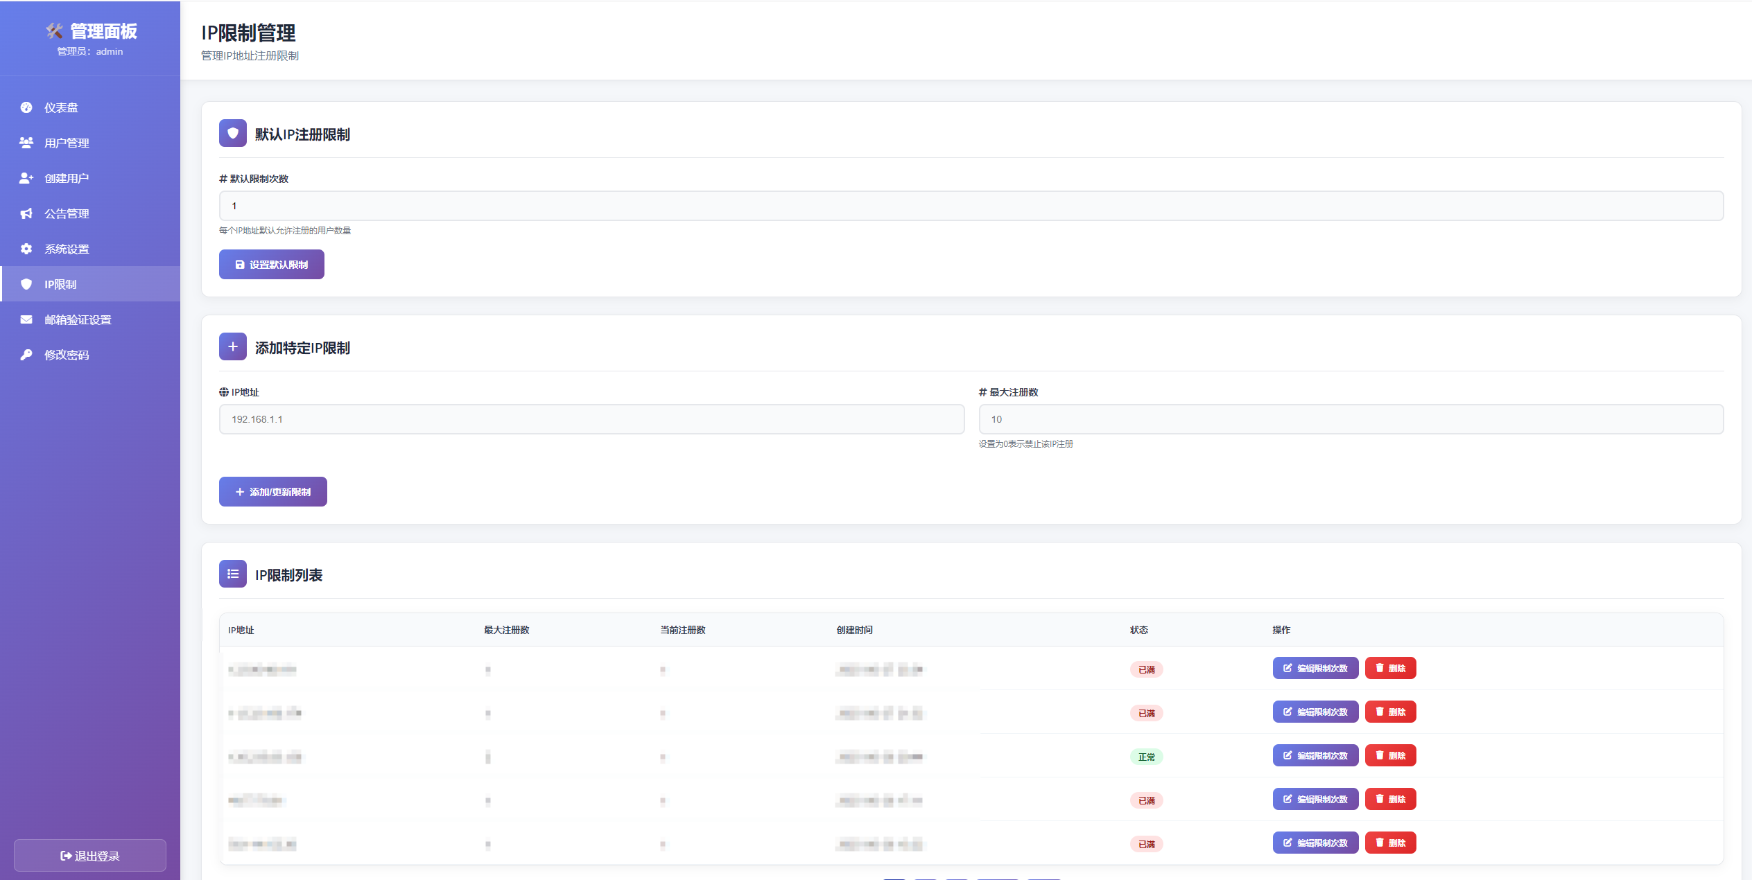The width and height of the screenshot is (1752, 880).
Task: Click the list icon next to IP限制列表
Action: tap(233, 574)
